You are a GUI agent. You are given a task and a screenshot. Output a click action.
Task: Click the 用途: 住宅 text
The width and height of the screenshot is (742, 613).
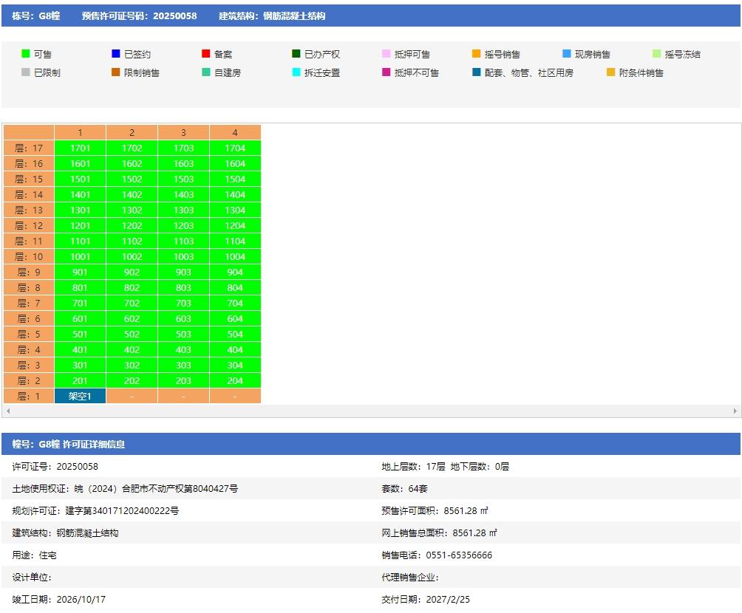[34, 555]
